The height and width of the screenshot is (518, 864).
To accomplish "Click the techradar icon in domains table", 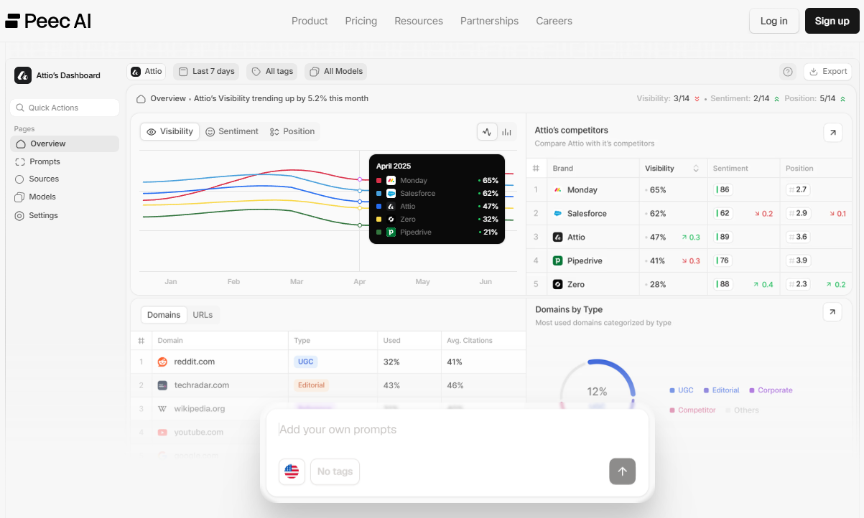I will point(162,385).
